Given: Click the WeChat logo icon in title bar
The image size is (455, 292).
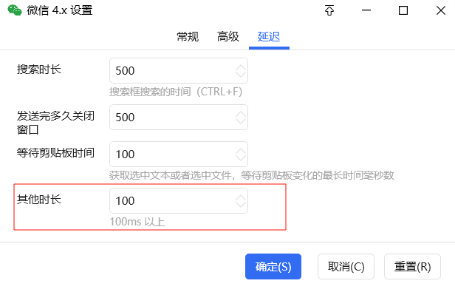Looking at the screenshot, I should point(15,10).
